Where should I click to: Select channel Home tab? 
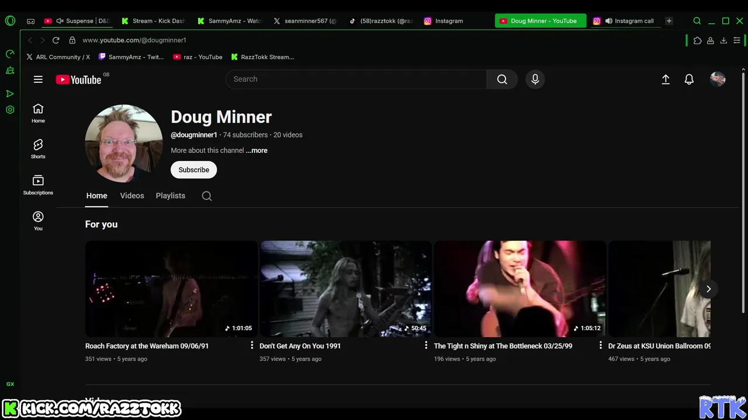pyautogui.click(x=97, y=196)
